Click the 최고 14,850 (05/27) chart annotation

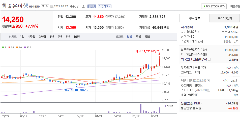147,52
